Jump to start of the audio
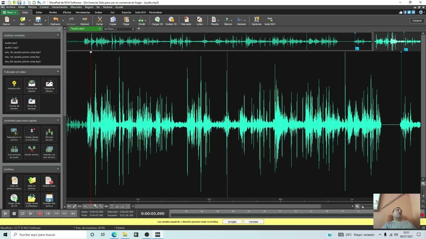The image size is (426, 239). (48, 213)
